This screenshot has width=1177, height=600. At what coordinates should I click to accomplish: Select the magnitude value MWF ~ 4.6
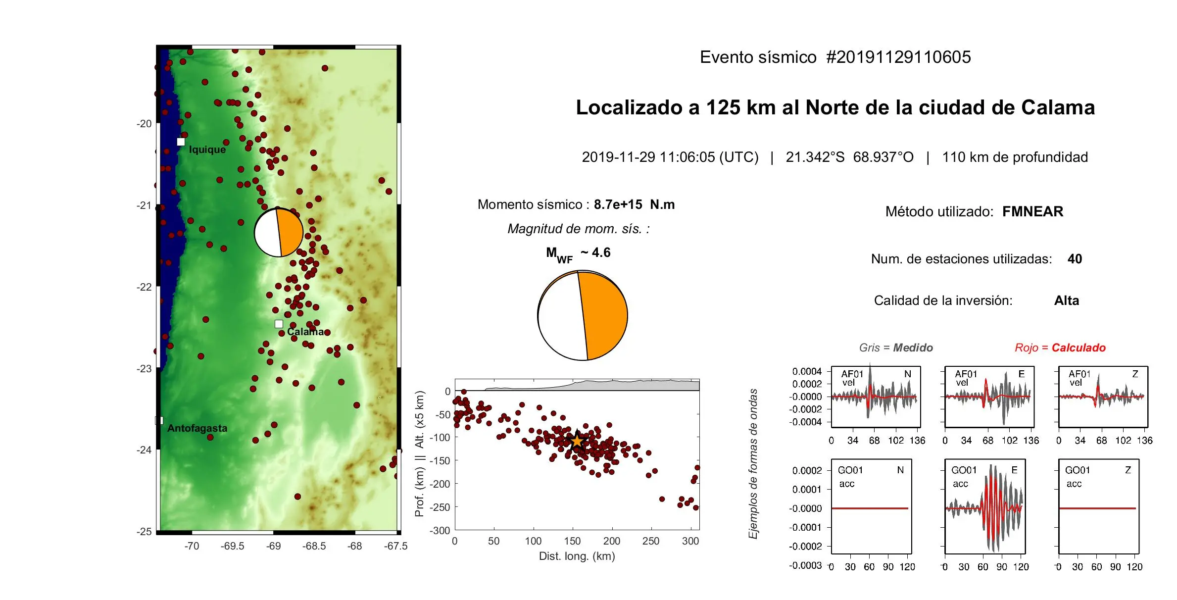click(x=578, y=254)
